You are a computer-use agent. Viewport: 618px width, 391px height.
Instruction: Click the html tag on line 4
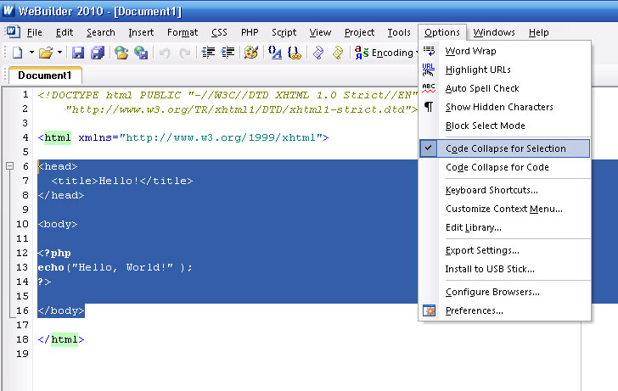click(58, 137)
